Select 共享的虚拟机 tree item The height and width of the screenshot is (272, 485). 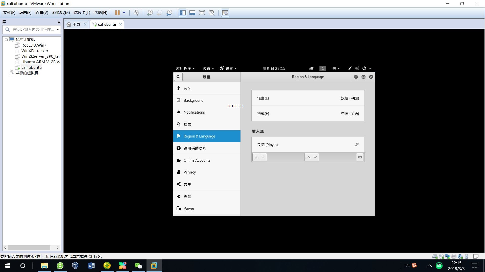point(27,73)
